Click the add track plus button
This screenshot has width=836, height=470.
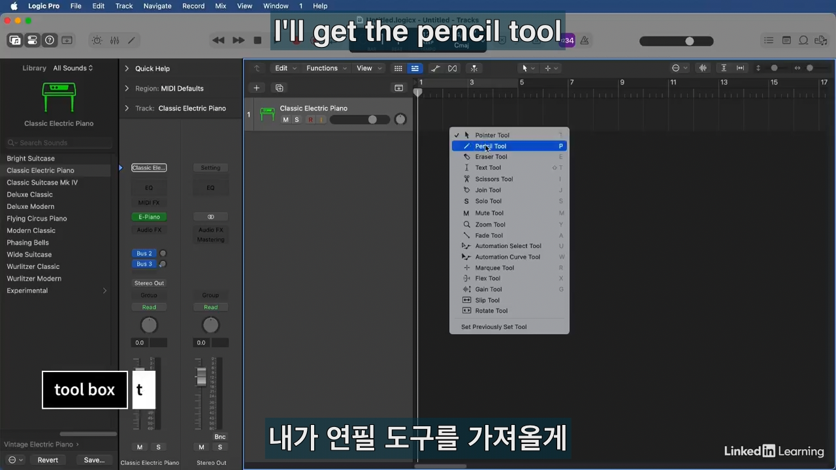[256, 88]
